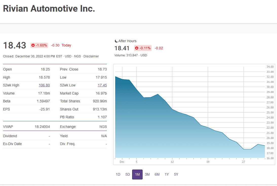Click the Closed December 30, 2022 timestamp
Viewport: 277px width, 186px height.
click(x=32, y=56)
